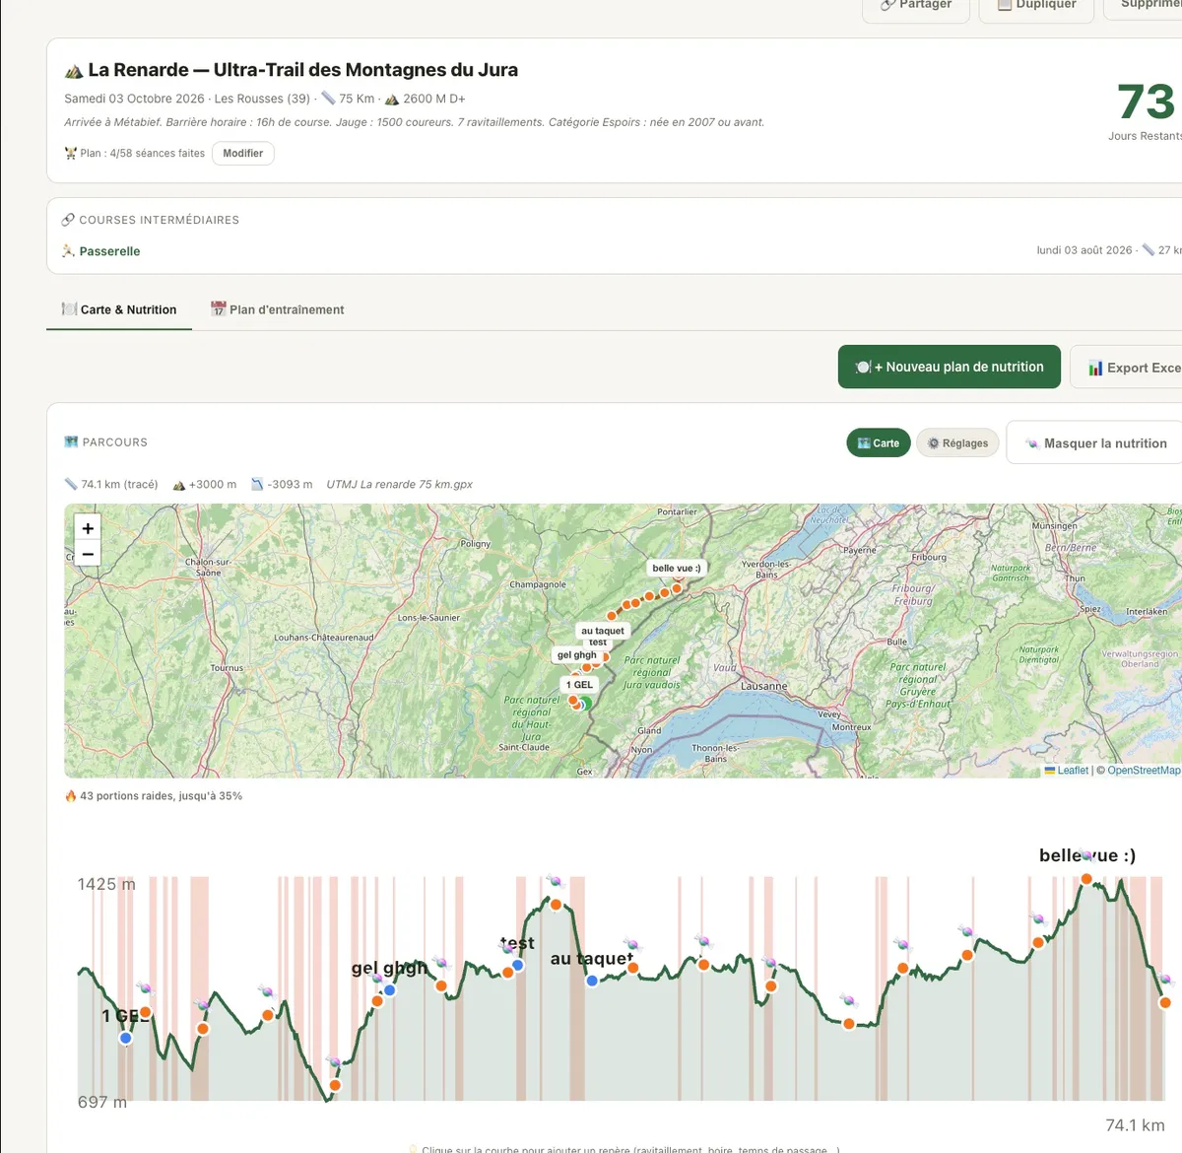Click the Carte & Nutrition tab icon
Image resolution: width=1182 pixels, height=1153 pixels.
coord(69,308)
